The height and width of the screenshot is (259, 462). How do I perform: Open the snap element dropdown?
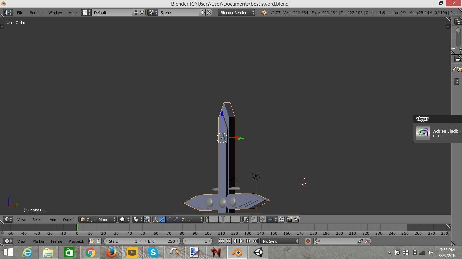coord(272,219)
